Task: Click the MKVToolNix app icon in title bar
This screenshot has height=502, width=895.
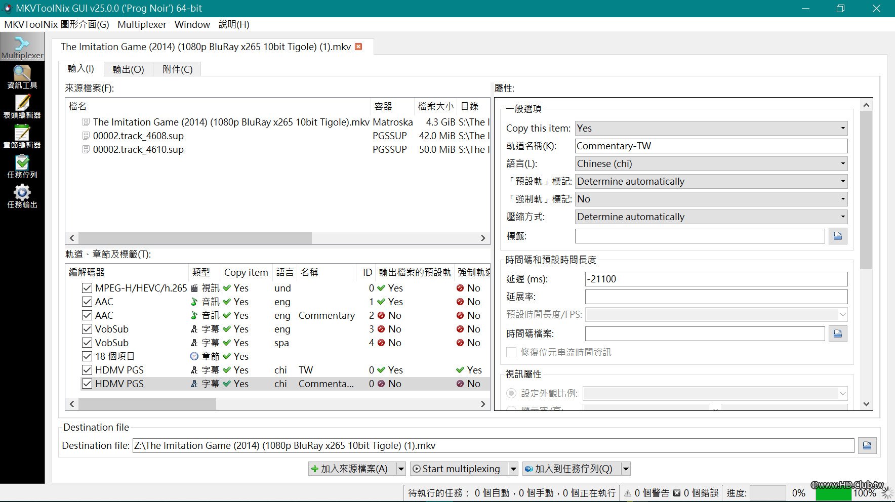Action: pyautogui.click(x=7, y=8)
